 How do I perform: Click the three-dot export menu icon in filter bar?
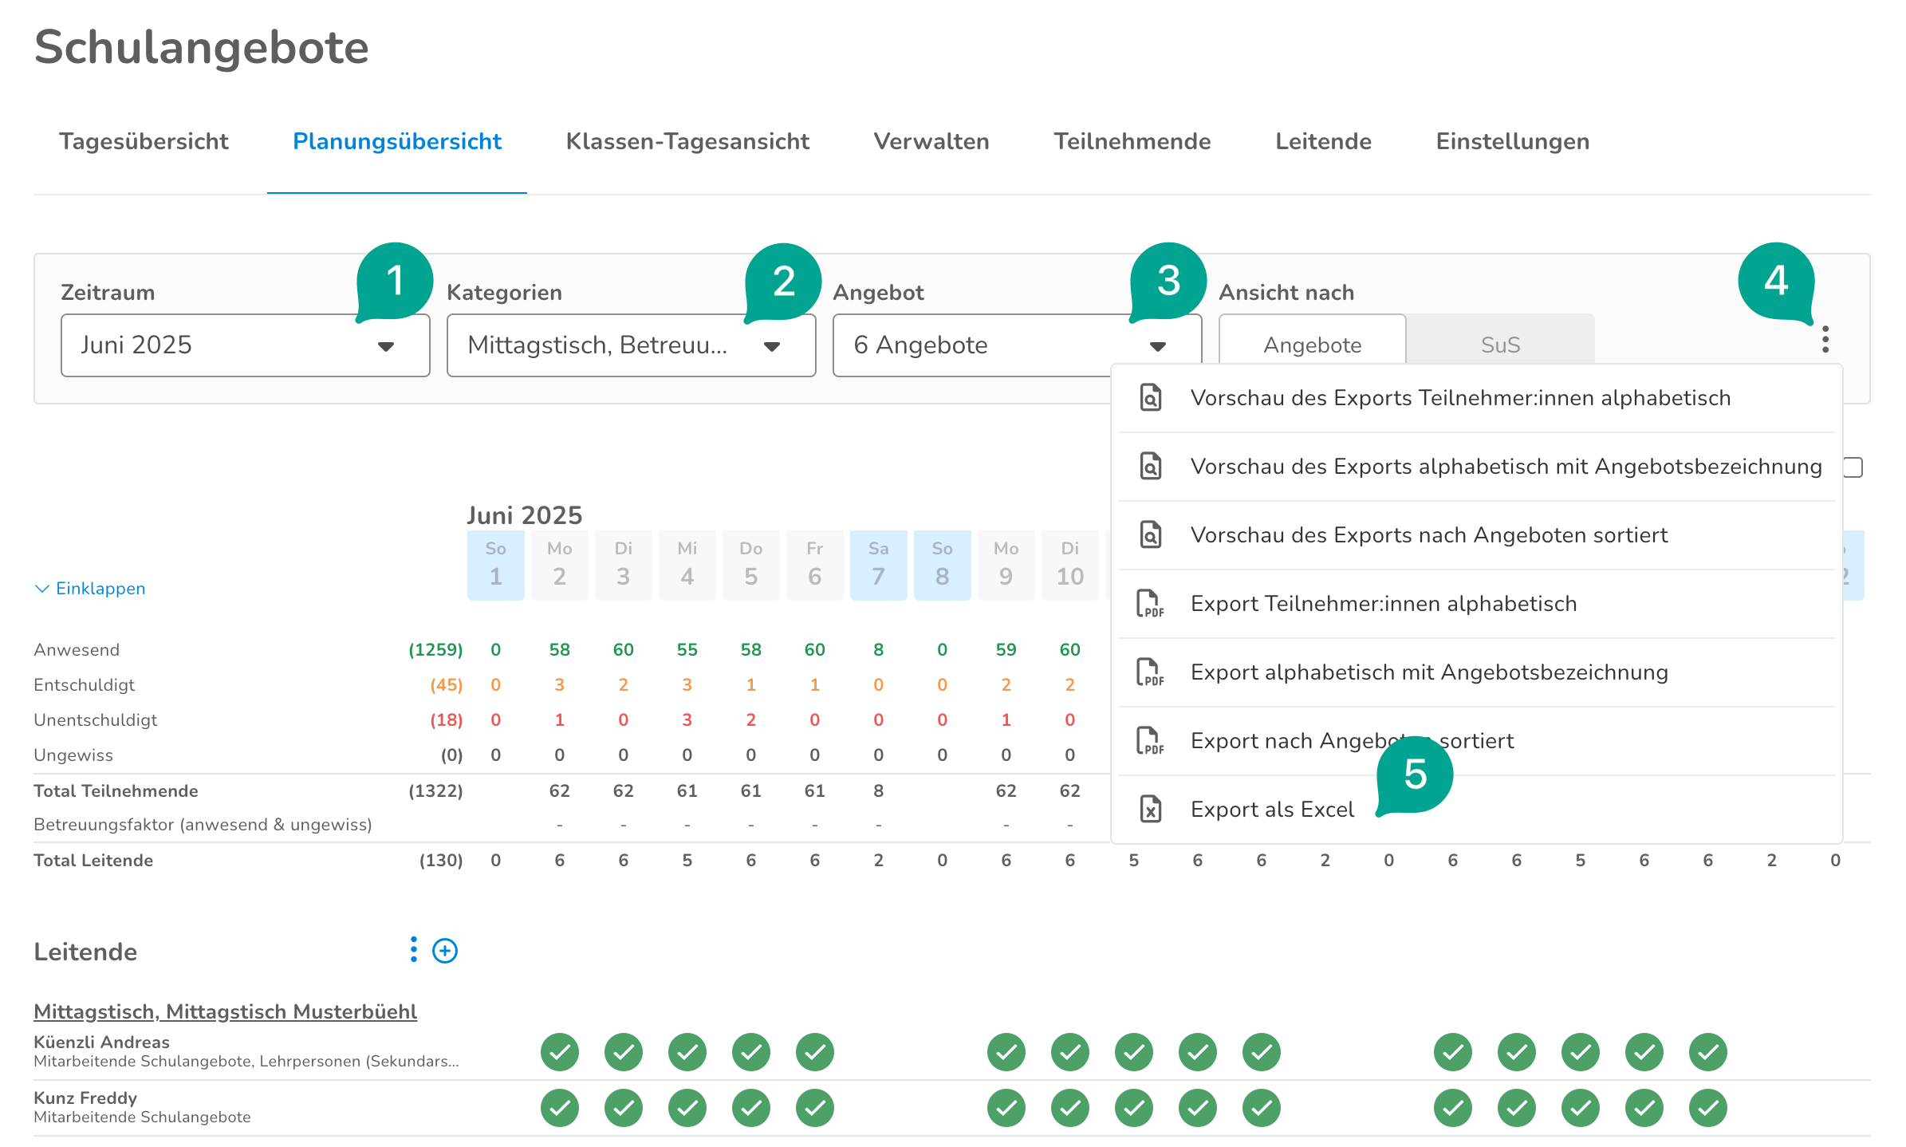(1825, 340)
